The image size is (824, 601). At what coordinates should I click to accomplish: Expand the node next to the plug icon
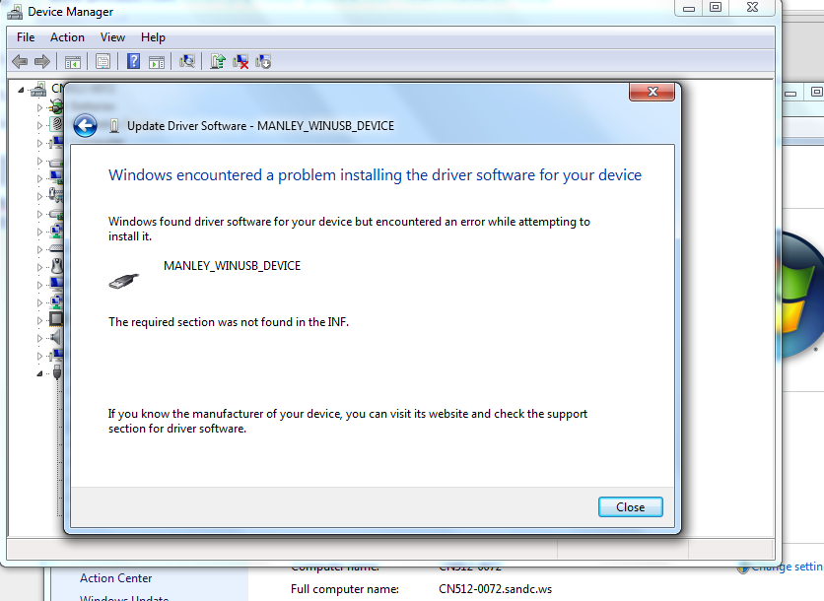tap(39, 107)
